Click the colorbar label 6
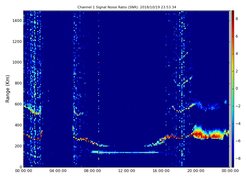 pos(237,36)
